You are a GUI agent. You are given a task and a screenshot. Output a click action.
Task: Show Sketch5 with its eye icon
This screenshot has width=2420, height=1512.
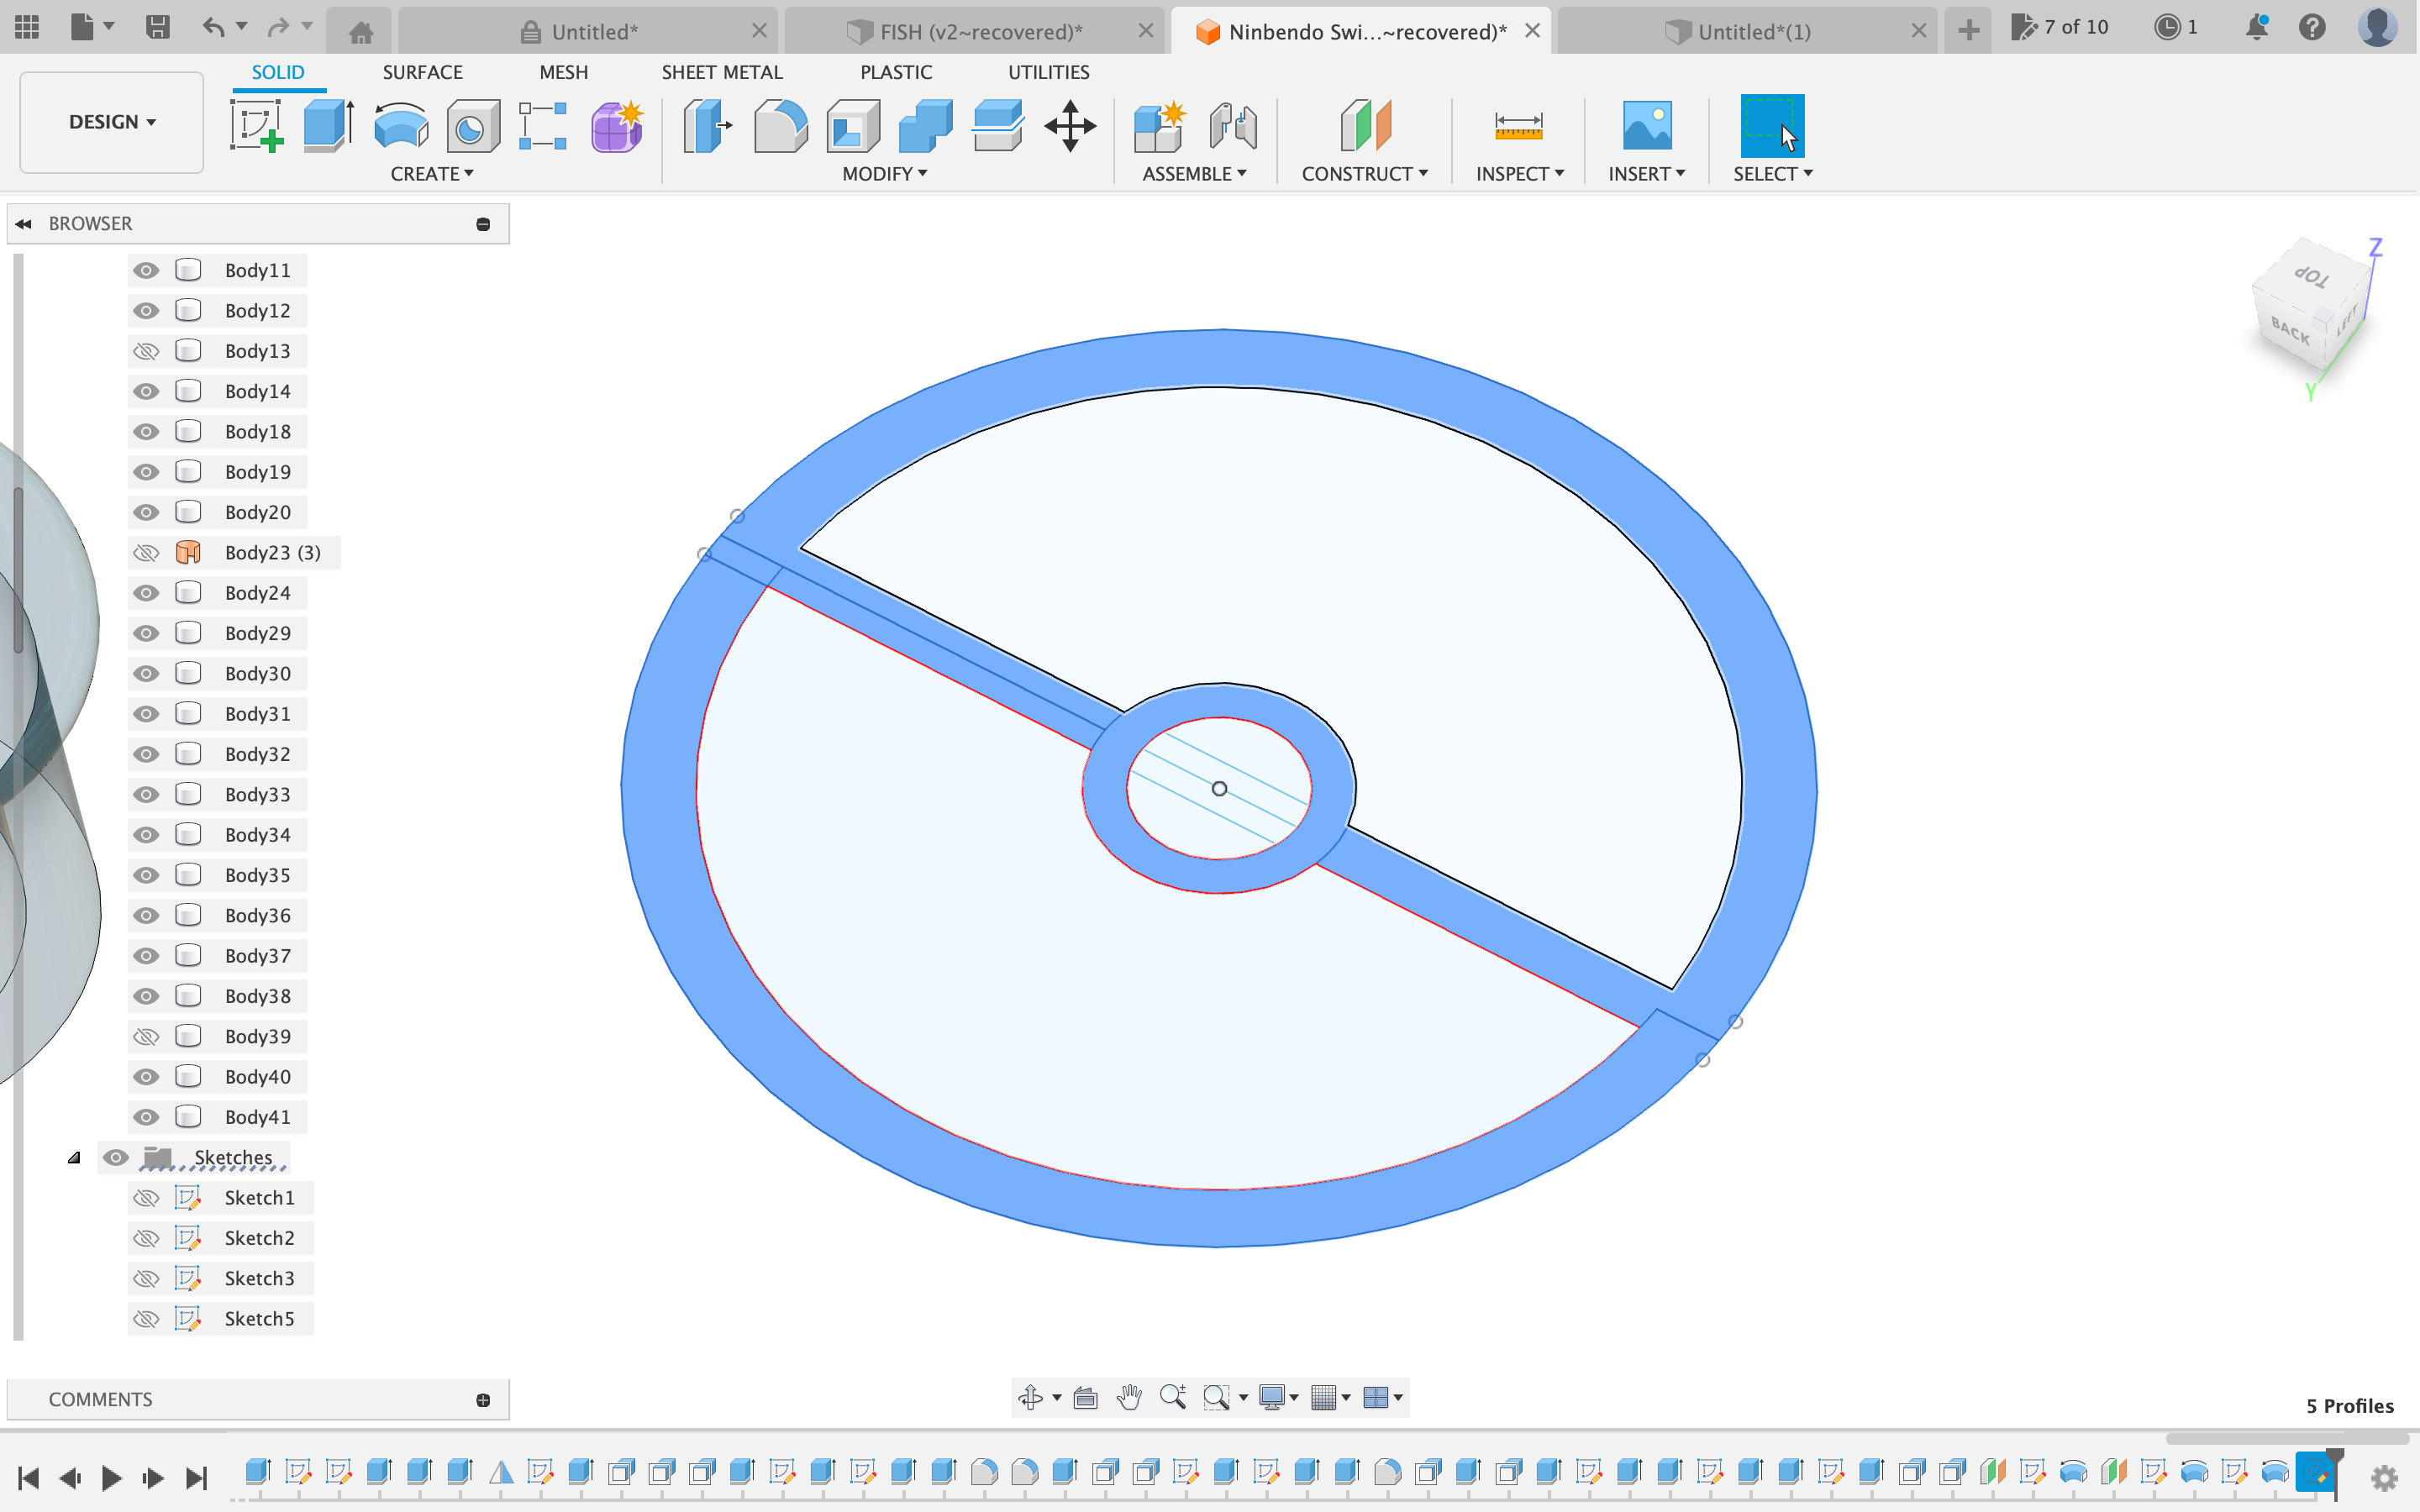146,1319
